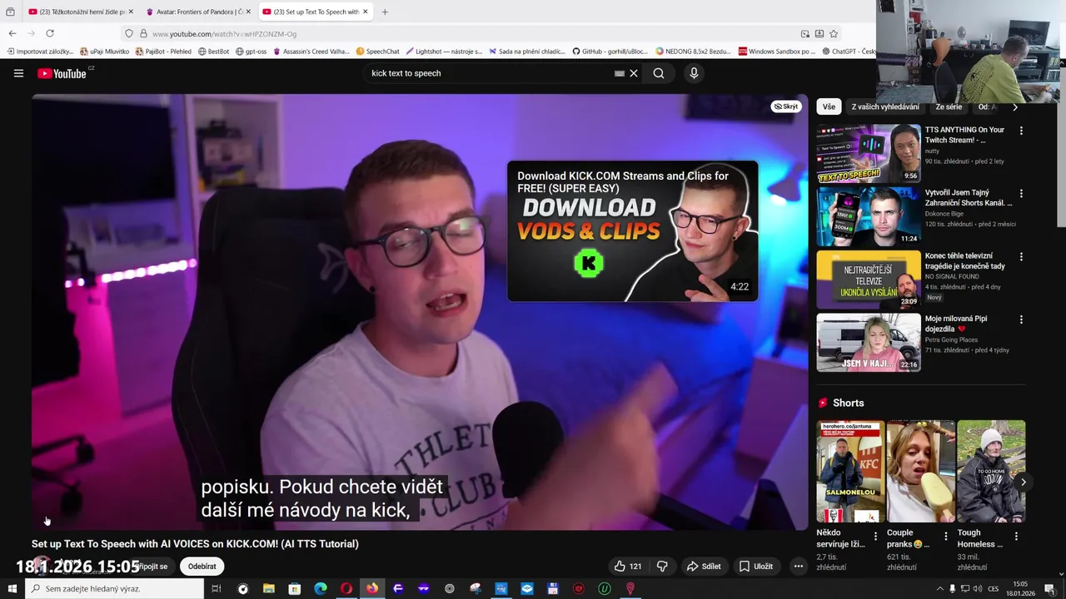Click the Odebírat subscribe button

pos(202,567)
